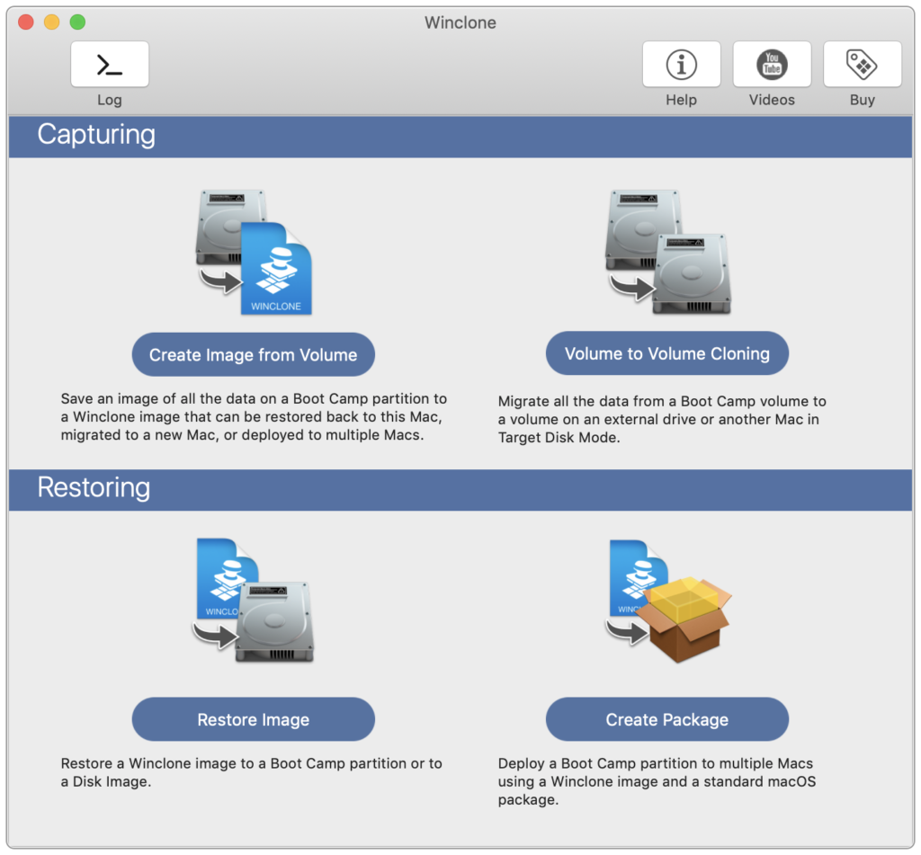Close the Winclone window with red button

tap(26, 22)
